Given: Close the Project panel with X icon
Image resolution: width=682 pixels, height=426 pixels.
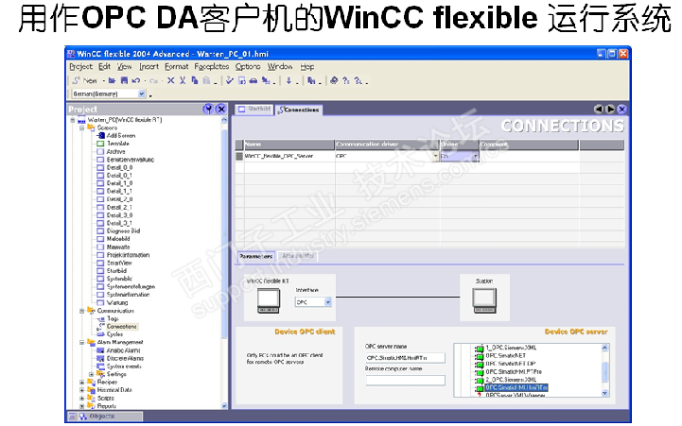Looking at the screenshot, I should (221, 109).
